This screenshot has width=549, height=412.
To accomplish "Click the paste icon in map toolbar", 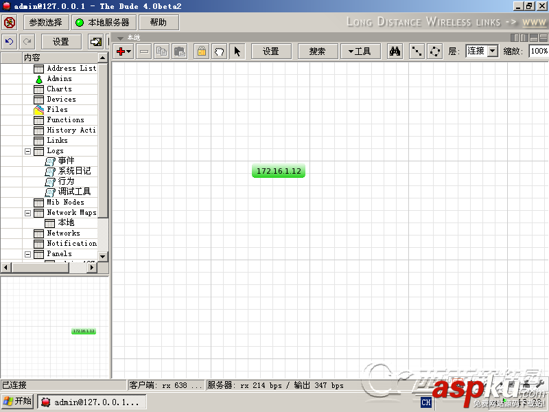I will [x=180, y=51].
